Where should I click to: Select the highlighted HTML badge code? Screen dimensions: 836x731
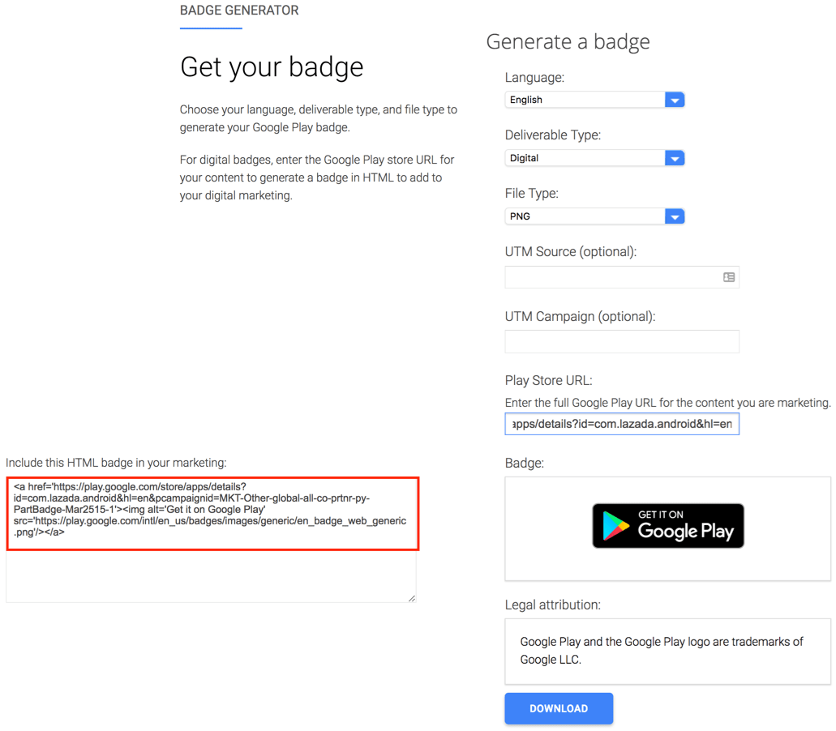pos(212,512)
